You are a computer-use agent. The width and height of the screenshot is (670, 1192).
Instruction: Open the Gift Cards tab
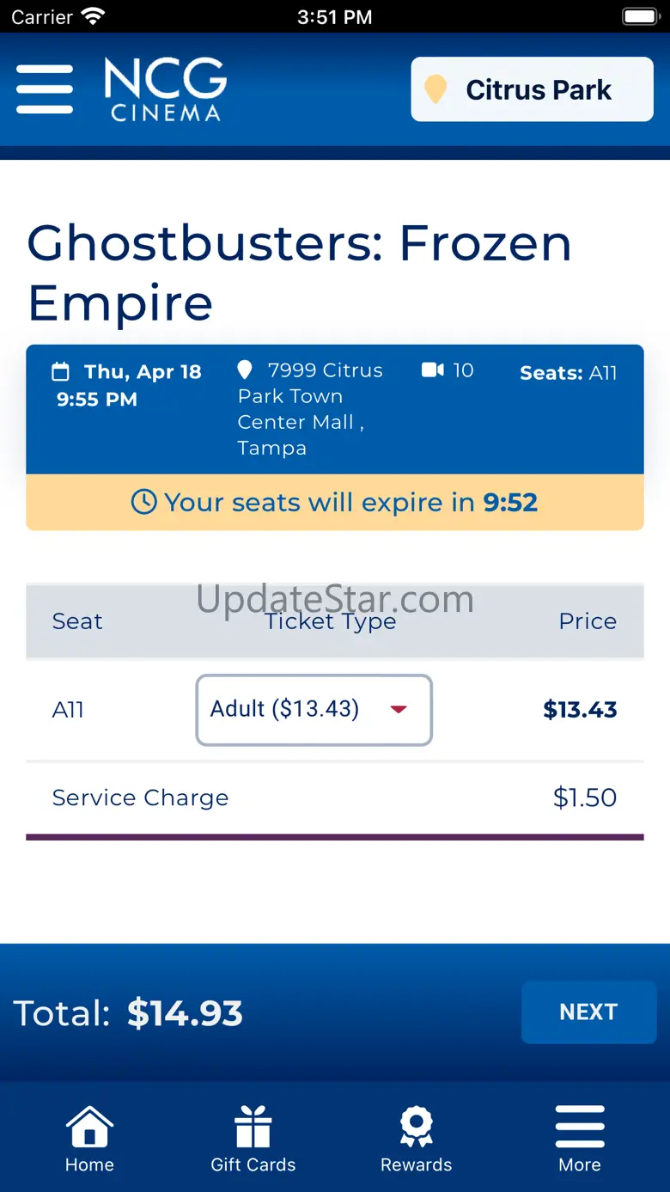pos(253,1139)
